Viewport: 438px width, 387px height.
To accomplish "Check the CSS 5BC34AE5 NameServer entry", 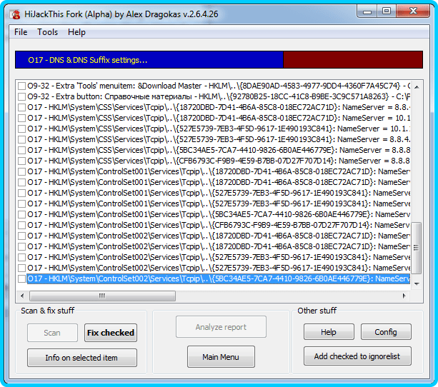I will pyautogui.click(x=21, y=150).
